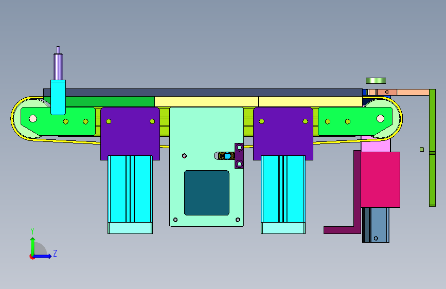Select the yellow belt loop at left end
The height and width of the screenshot is (289, 446).
pos(12,118)
